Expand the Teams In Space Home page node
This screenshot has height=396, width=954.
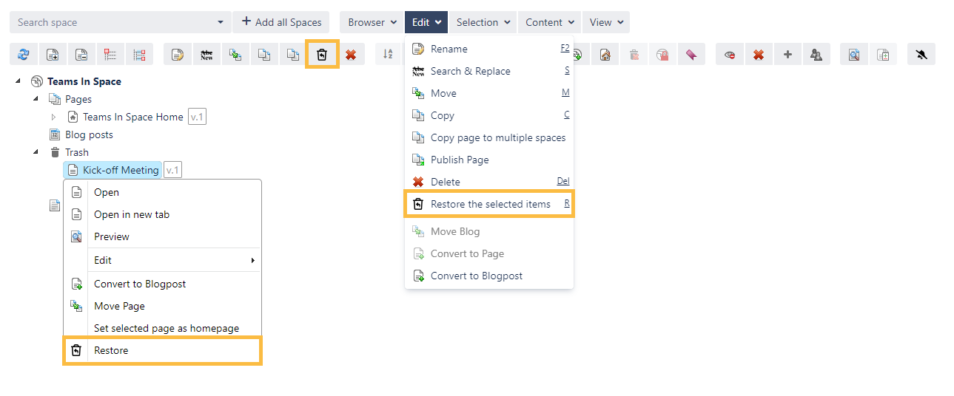coord(53,117)
